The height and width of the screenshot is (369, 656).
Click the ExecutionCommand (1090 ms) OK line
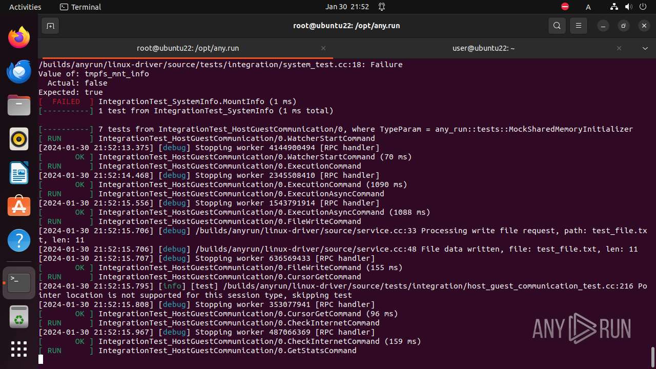(x=223, y=184)
